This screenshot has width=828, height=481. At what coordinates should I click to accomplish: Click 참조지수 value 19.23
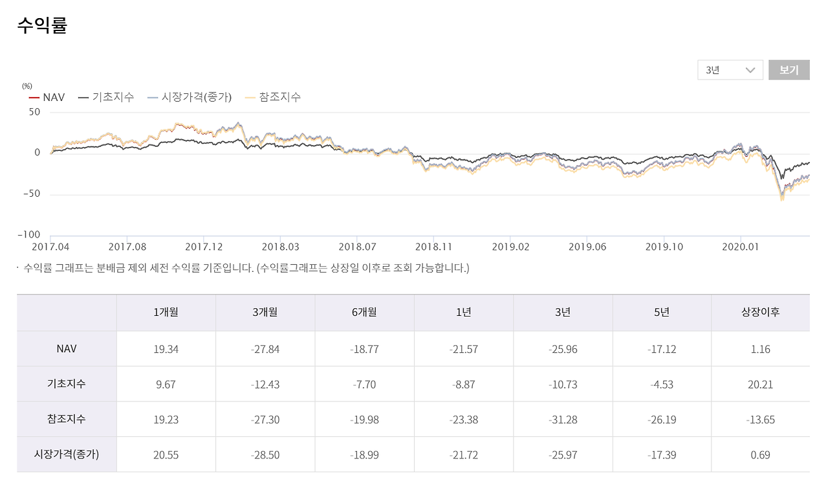click(x=166, y=419)
